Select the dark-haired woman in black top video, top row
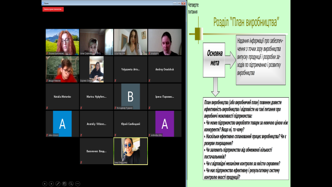 165,42
